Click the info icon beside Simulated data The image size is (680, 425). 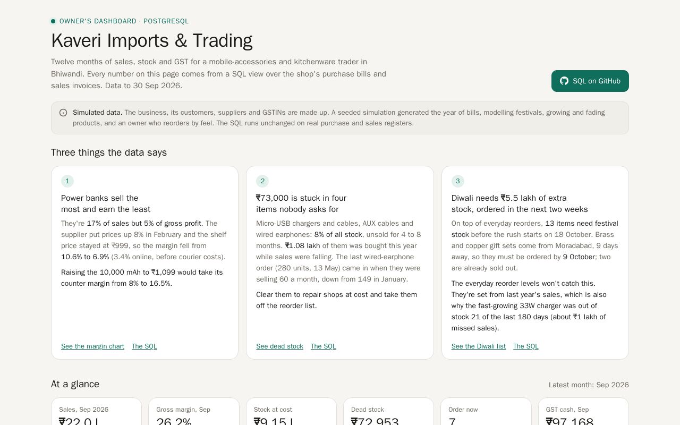click(x=63, y=113)
